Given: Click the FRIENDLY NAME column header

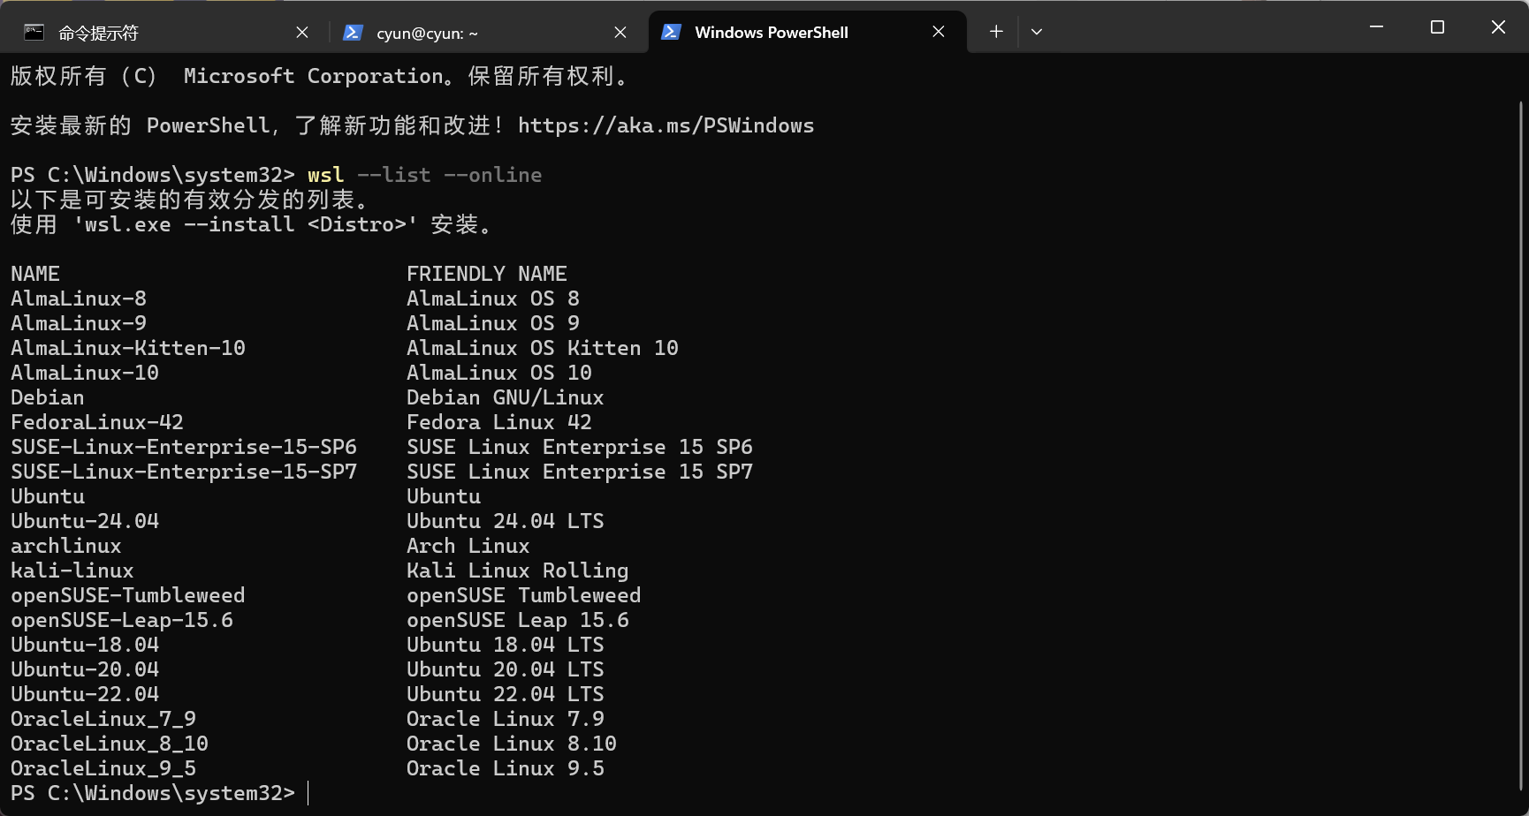Looking at the screenshot, I should [x=487, y=274].
